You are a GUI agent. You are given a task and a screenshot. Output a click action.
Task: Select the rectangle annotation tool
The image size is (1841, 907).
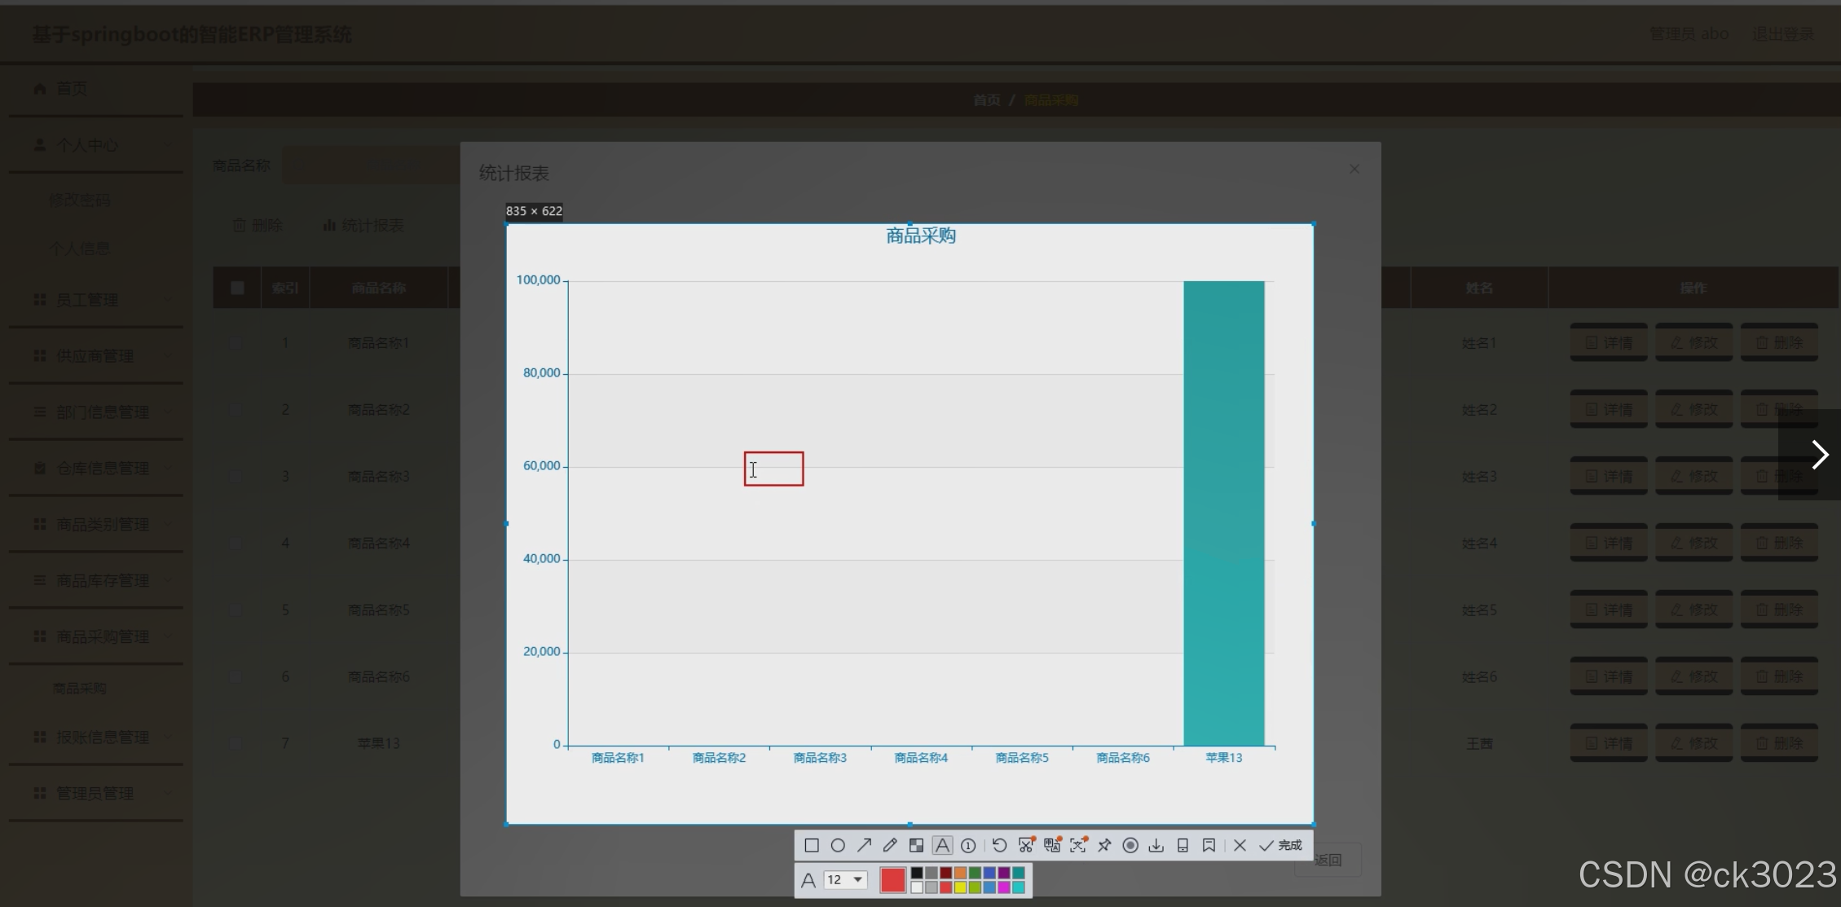811,845
